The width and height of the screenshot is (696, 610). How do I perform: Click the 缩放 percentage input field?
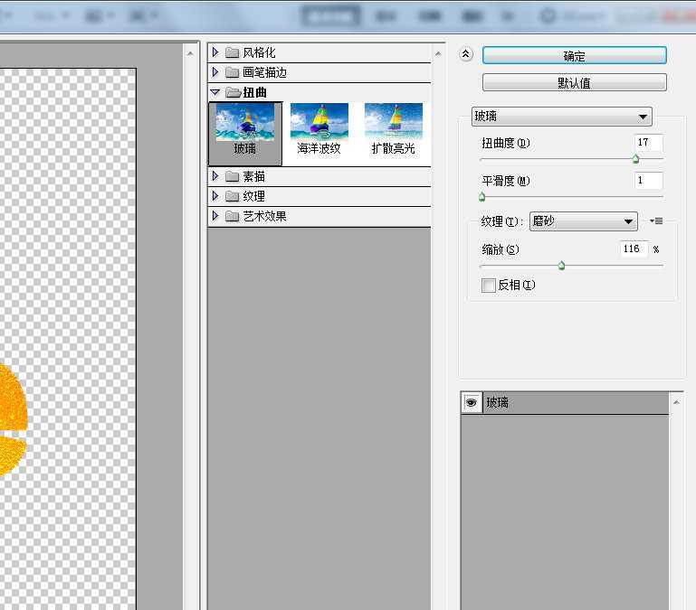(x=634, y=249)
